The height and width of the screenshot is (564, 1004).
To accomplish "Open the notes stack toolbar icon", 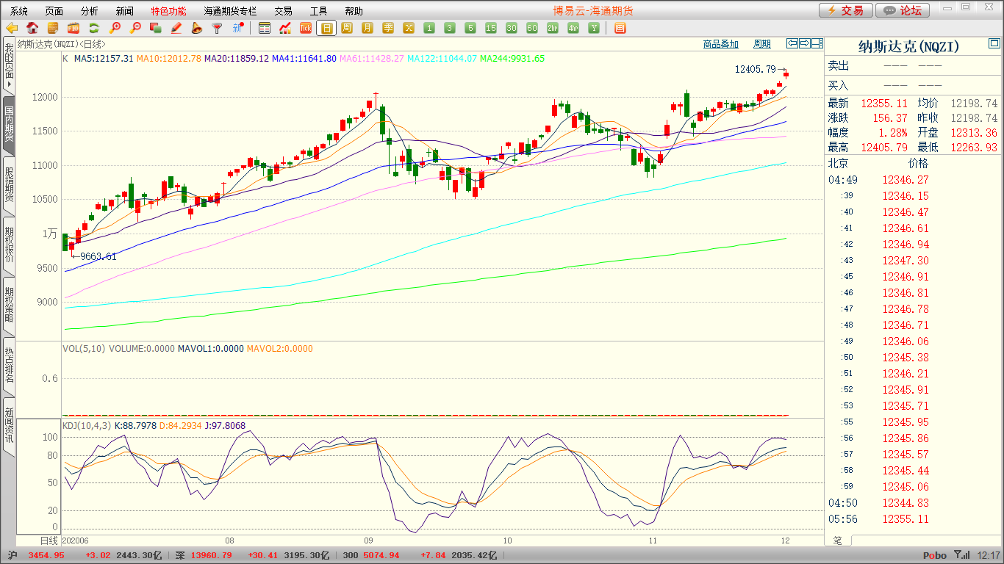I will pyautogui.click(x=53, y=28).
